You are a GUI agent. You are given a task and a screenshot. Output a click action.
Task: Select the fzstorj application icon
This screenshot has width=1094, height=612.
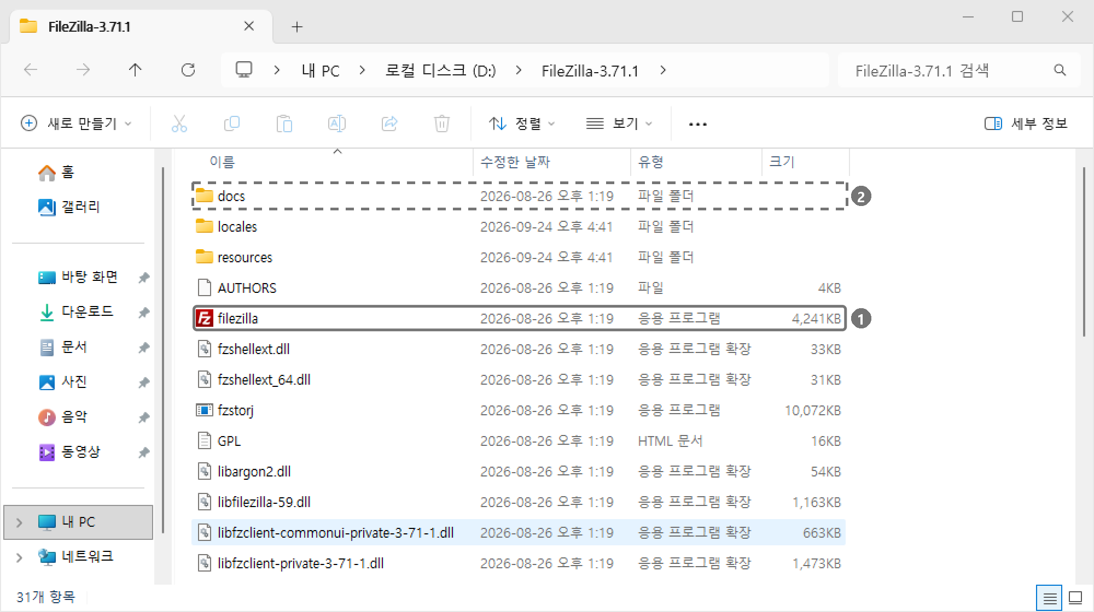(x=204, y=410)
